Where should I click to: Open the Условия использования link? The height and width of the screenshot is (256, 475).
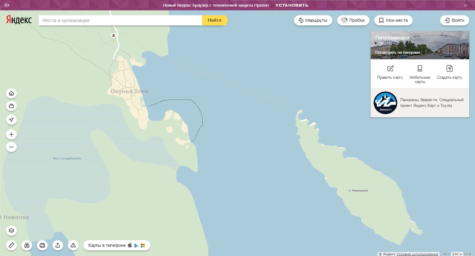[417, 254]
